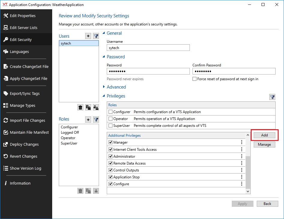This screenshot has height=219, width=284.
Task: Collapse the Privileges section
Action: pyautogui.click(x=104, y=96)
